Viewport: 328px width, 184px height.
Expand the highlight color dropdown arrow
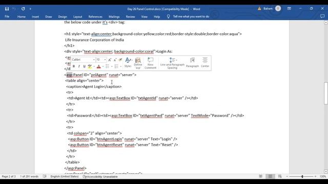coord(94,66)
